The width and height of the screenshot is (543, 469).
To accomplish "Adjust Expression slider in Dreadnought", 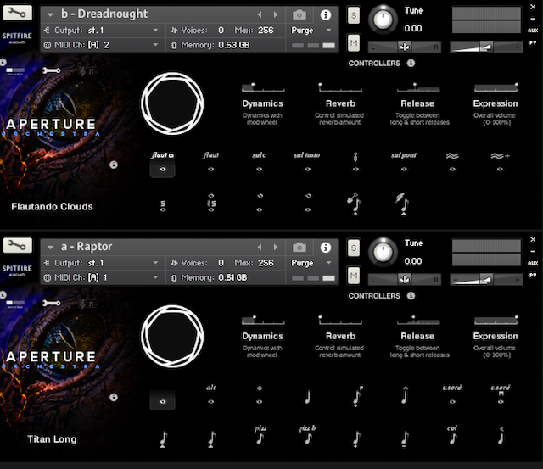I will tap(495, 87).
